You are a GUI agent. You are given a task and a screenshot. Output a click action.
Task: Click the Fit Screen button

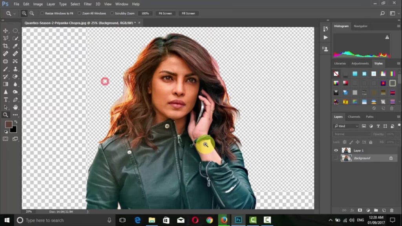pyautogui.click(x=165, y=13)
